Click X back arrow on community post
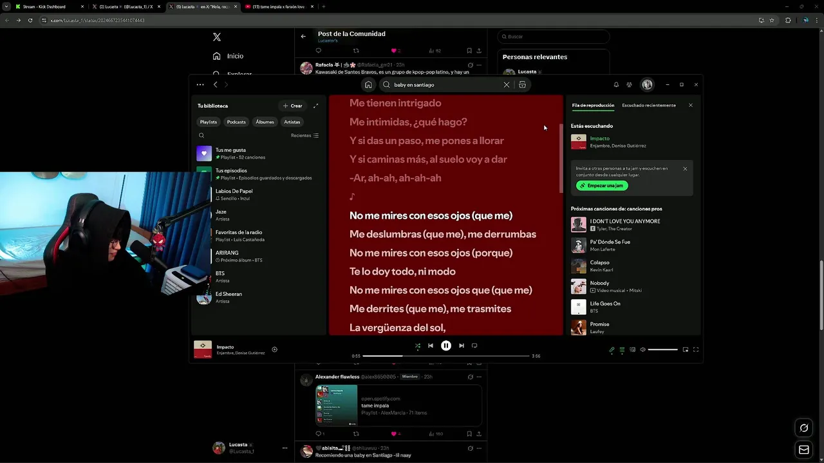This screenshot has height=463, width=824. click(303, 36)
